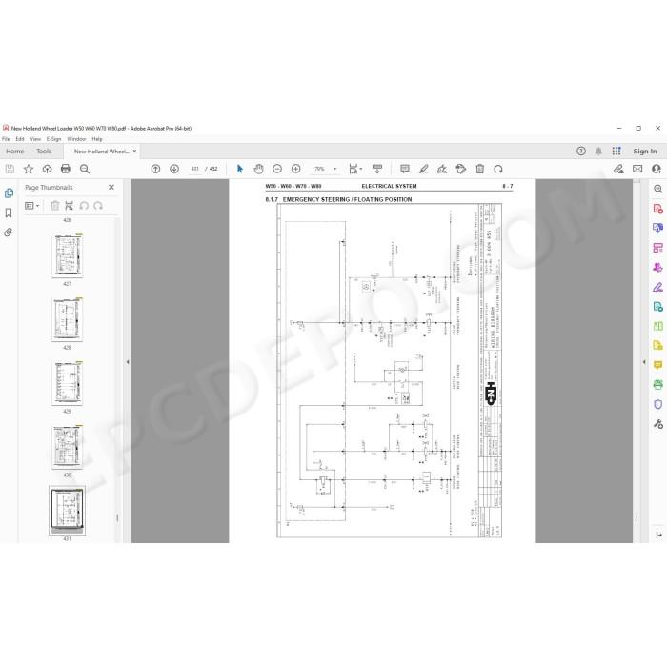Image resolution: width=667 pixels, height=667 pixels.
Task: Open the apps grid launcher
Action: 616,151
